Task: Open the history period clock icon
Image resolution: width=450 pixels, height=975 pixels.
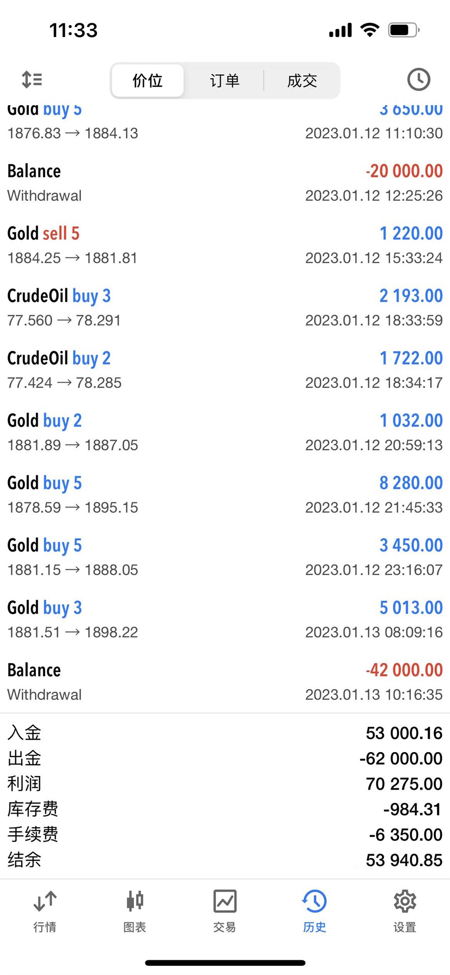Action: click(x=419, y=79)
